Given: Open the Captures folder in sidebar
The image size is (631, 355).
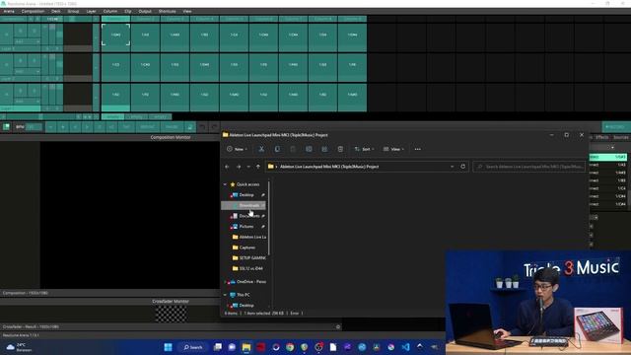Looking at the screenshot, I should (x=246, y=248).
